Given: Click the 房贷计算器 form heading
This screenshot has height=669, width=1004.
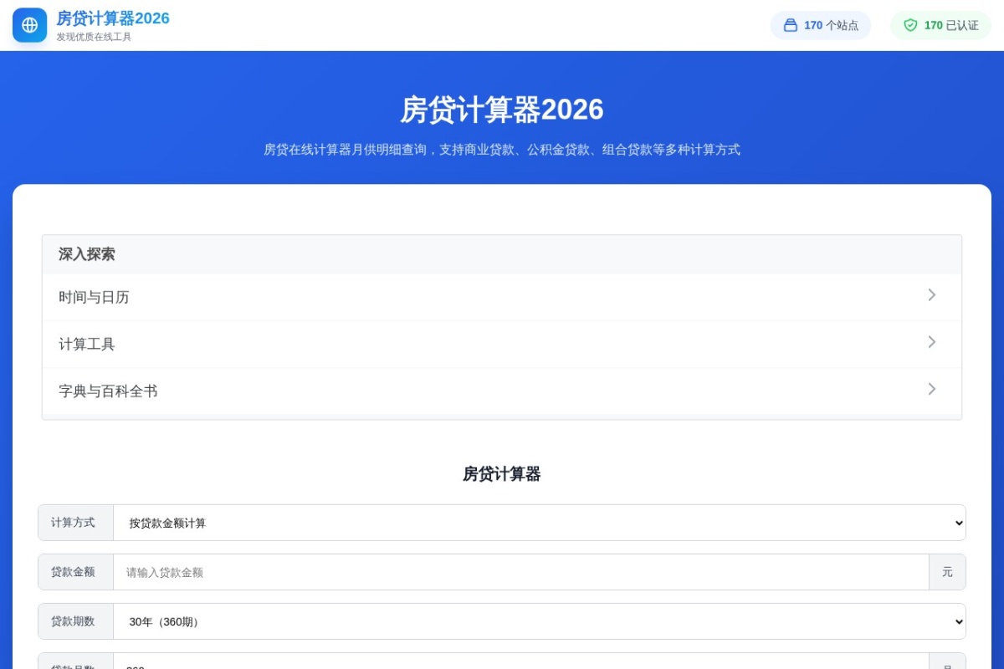Looking at the screenshot, I should (x=502, y=474).
